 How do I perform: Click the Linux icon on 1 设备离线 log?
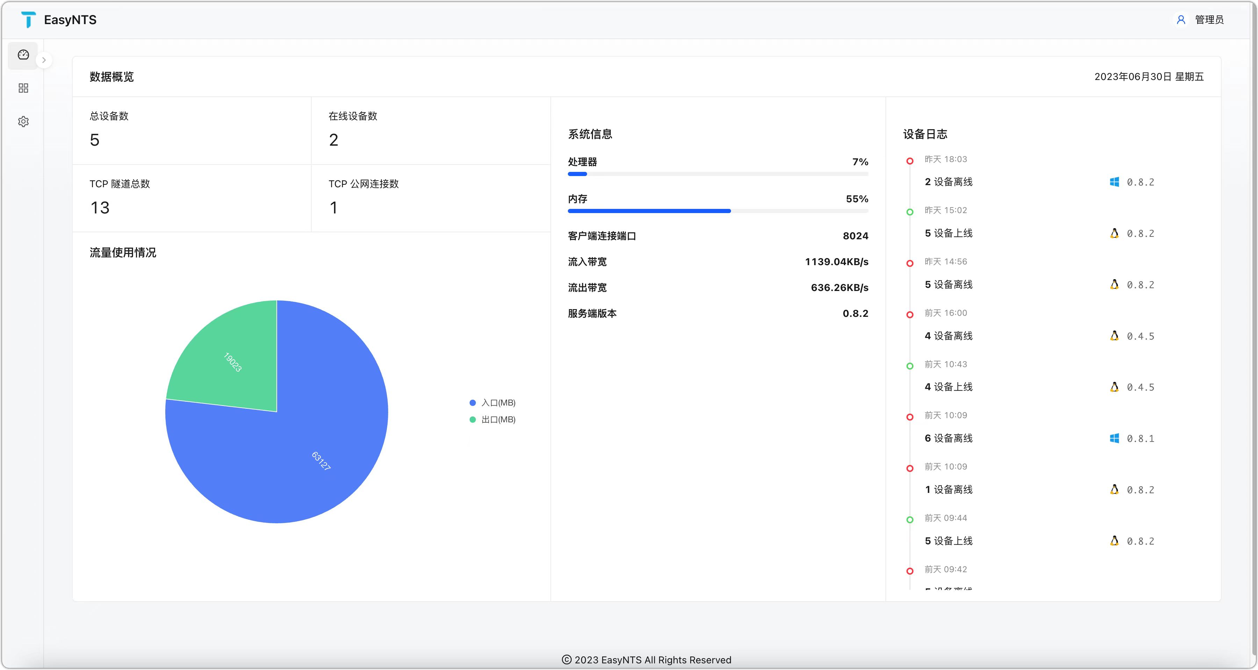(1114, 489)
